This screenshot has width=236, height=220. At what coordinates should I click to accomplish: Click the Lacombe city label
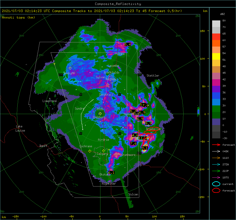point(113,66)
